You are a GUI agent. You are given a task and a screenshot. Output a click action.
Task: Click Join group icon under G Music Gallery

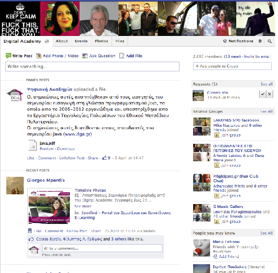point(217,222)
